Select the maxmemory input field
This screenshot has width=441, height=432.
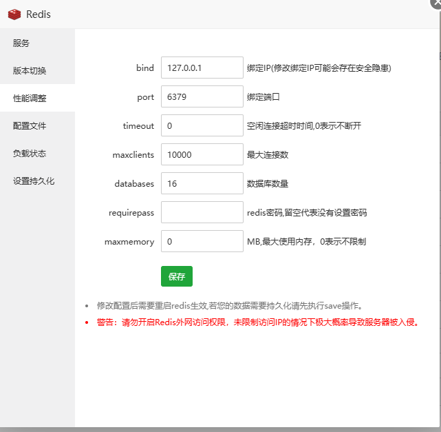[202, 241]
